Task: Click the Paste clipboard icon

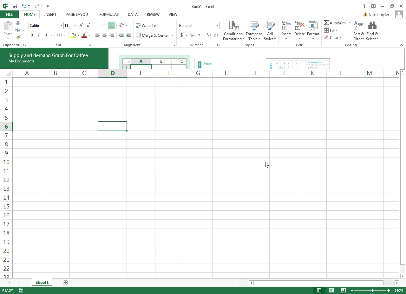Action: click(8, 26)
